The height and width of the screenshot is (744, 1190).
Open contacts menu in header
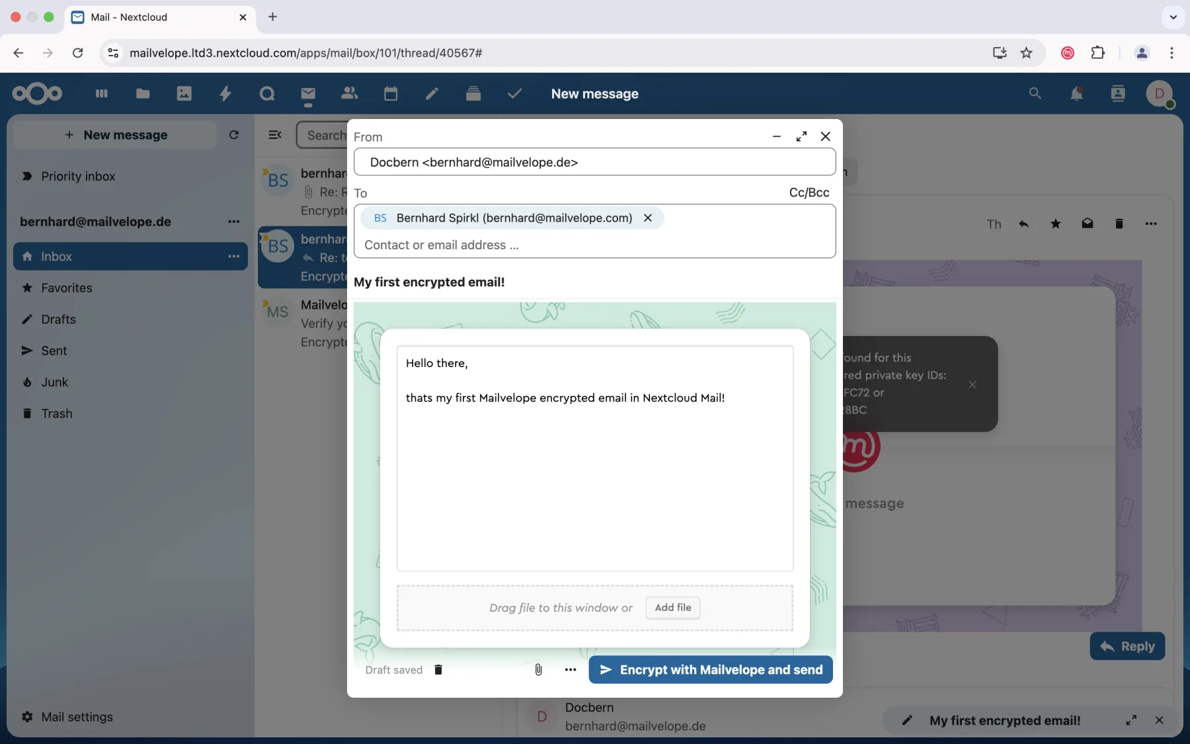pyautogui.click(x=1118, y=94)
